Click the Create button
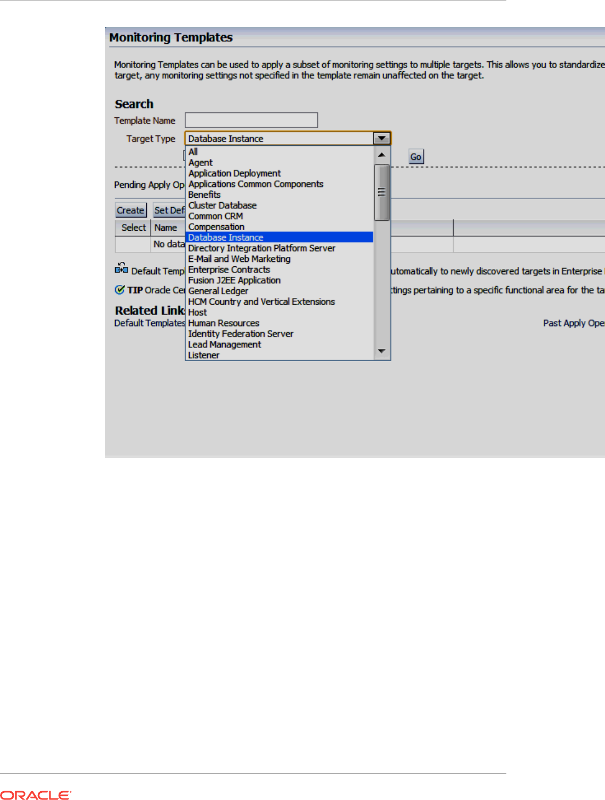 point(131,210)
